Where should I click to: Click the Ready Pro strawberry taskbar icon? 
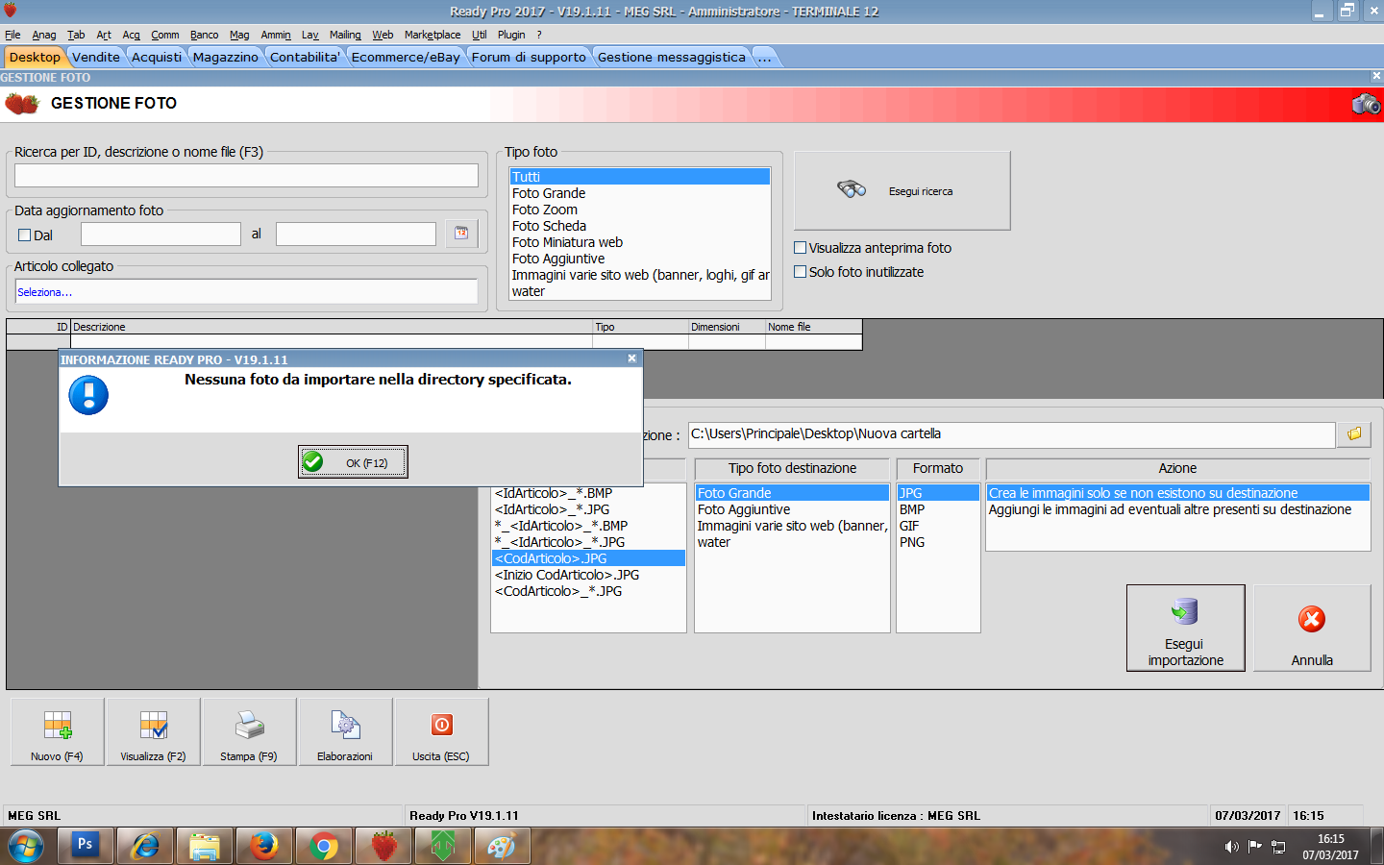[383, 846]
